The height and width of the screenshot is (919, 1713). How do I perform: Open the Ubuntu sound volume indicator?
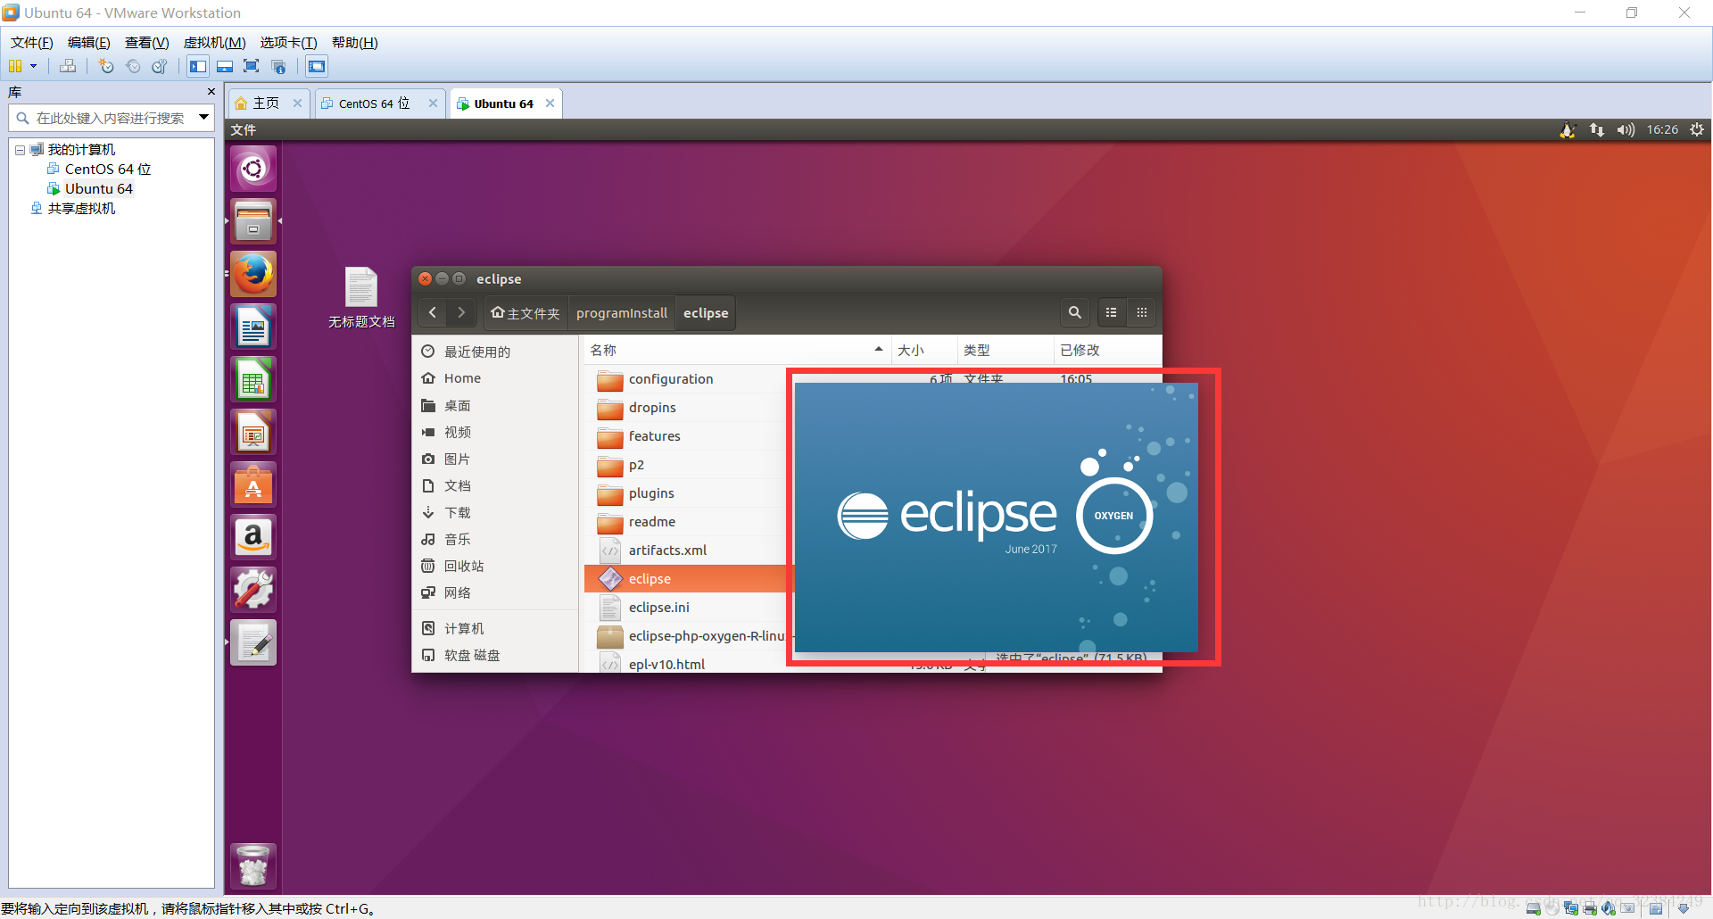pyautogui.click(x=1626, y=129)
